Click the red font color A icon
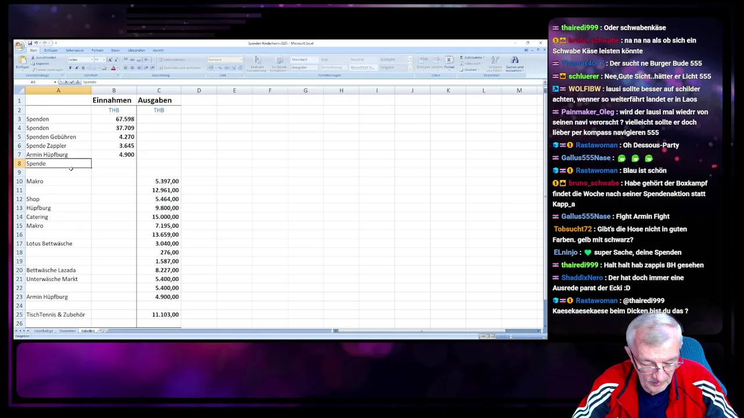Image resolution: width=744 pixels, height=418 pixels. 113,68
